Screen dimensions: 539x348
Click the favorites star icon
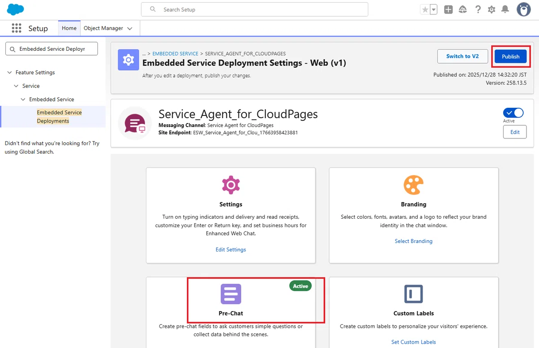coord(425,9)
